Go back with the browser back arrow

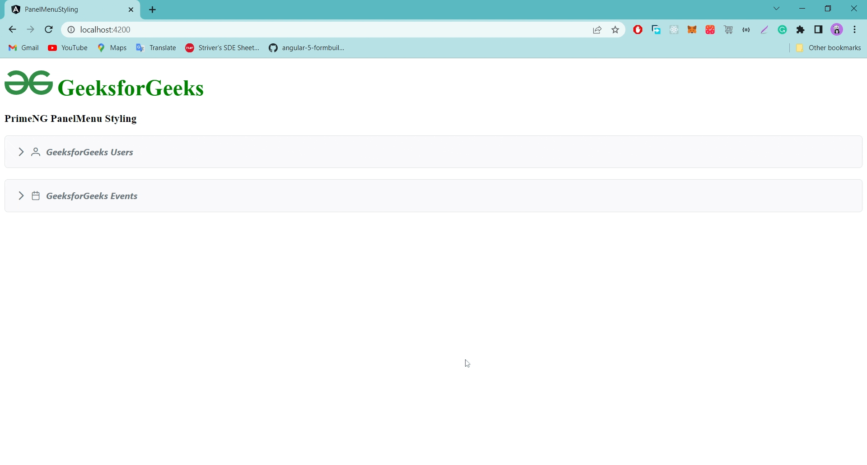[x=12, y=30]
